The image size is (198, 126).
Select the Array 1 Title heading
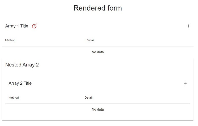(x=17, y=26)
